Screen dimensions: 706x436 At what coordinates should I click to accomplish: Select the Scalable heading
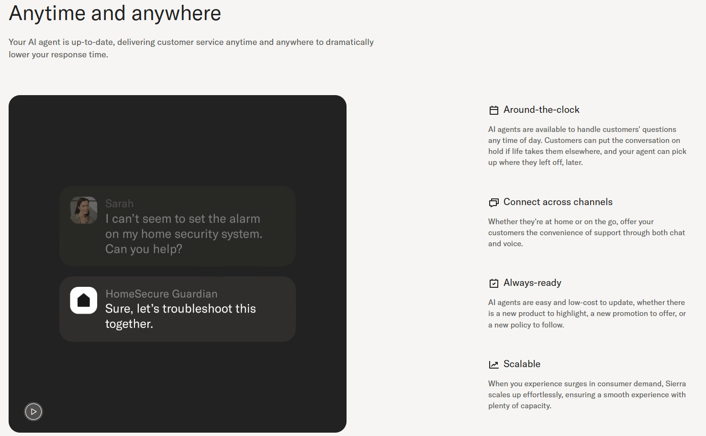[522, 364]
